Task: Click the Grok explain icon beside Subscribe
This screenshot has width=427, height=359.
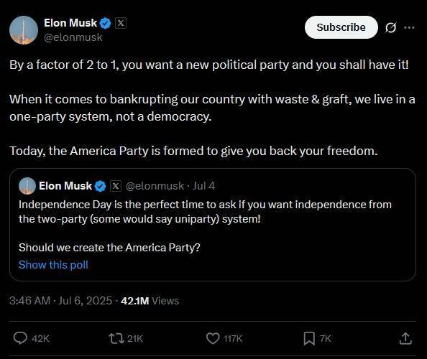Action: point(390,27)
